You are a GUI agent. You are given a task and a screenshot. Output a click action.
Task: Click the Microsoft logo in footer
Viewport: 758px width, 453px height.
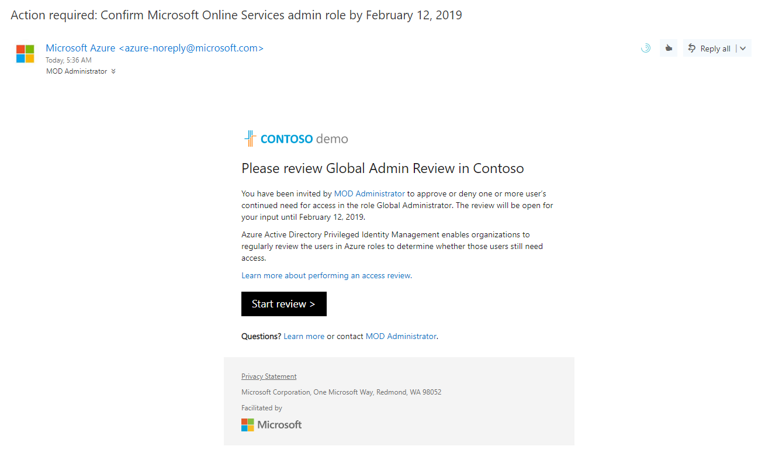coord(272,425)
